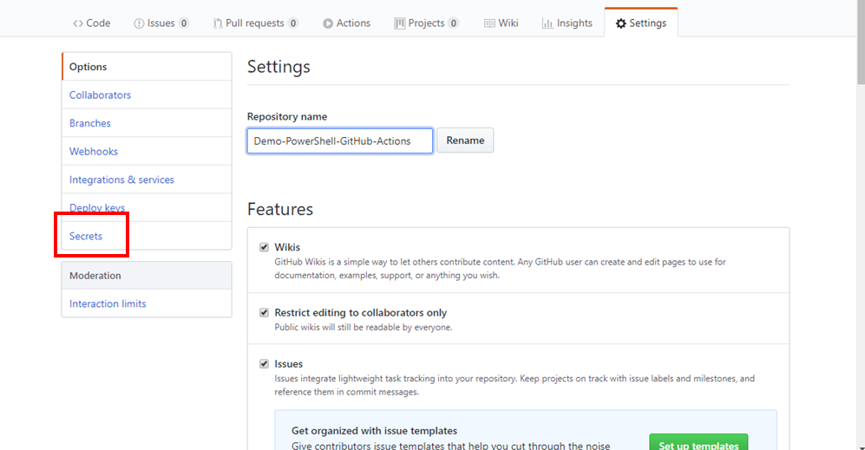Open the Pull requests tab
865x450 pixels.
[255, 23]
